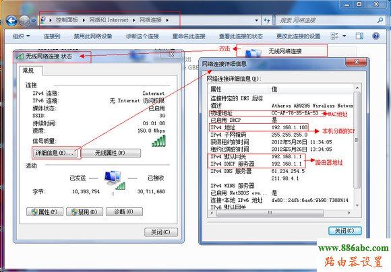Click the Back navigation arrow
This screenshot has height=272, width=391.
[11, 21]
